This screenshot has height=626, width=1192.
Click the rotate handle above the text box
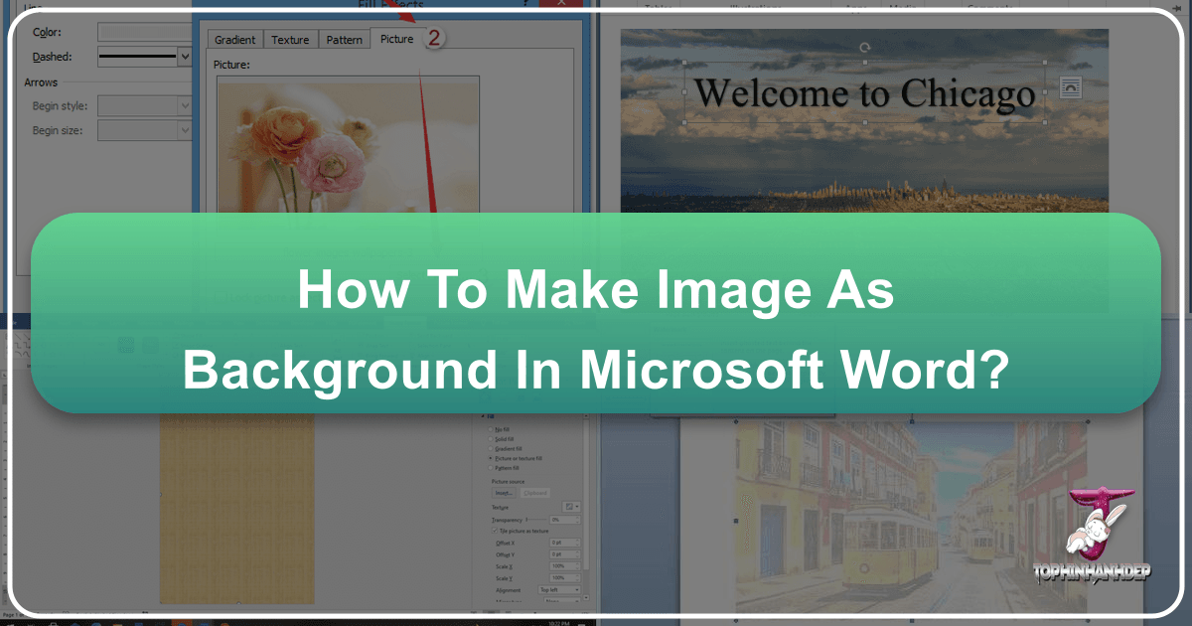(x=865, y=47)
